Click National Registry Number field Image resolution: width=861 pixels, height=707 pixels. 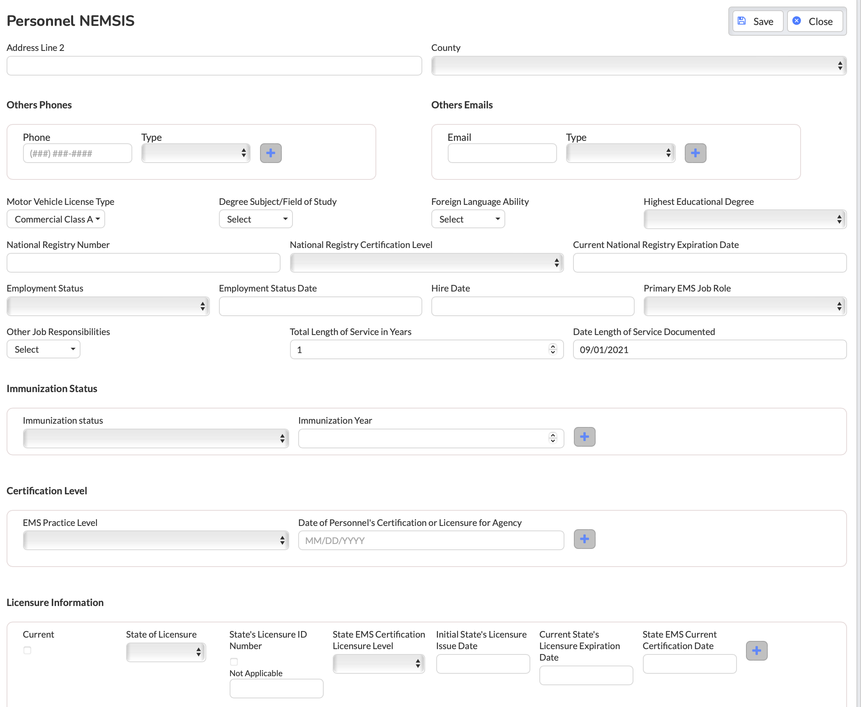[x=143, y=263]
